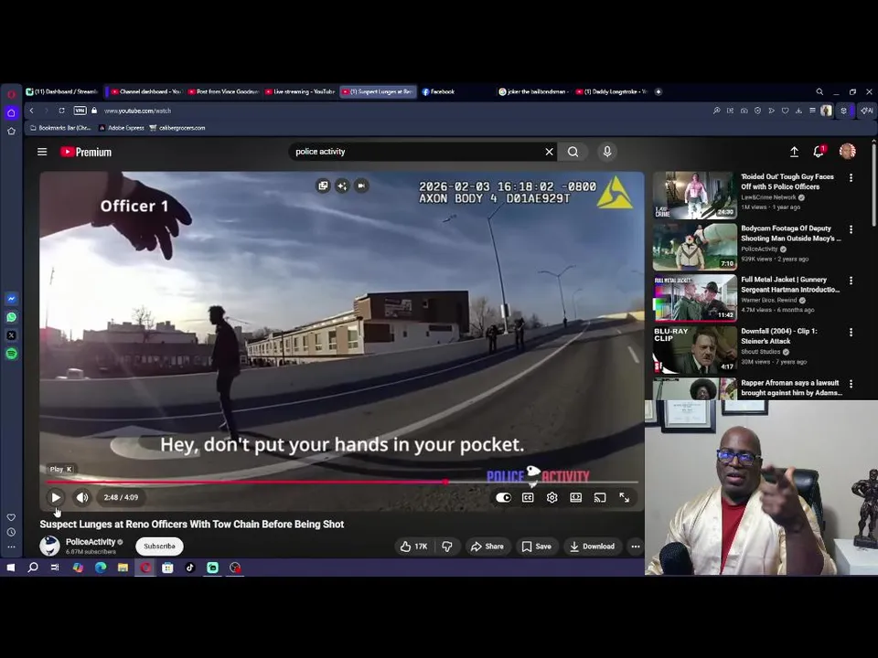
Task: Open Opera sidebar Messenger icon
Action: (11, 299)
